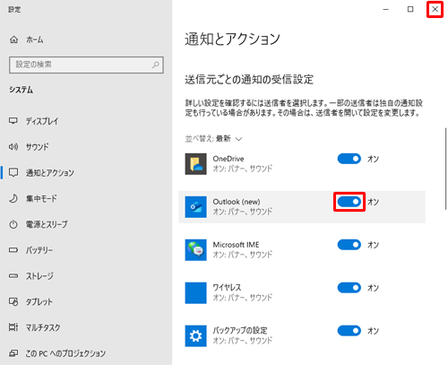Select the Display monitor icon

click(x=13, y=121)
